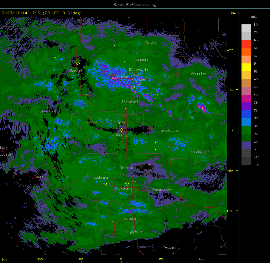Click the RockyMH label
This screenshot has width=270, height=263.
pyautogui.click(x=77, y=71)
